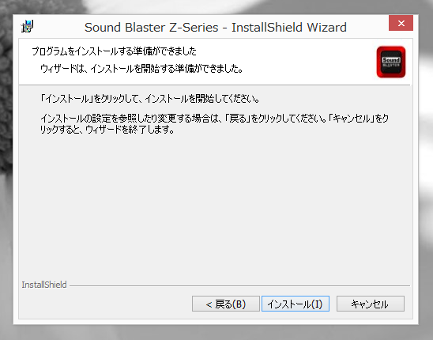433x340 pixels.
Task: Start installation with インストール(I) button
Action: click(x=296, y=304)
